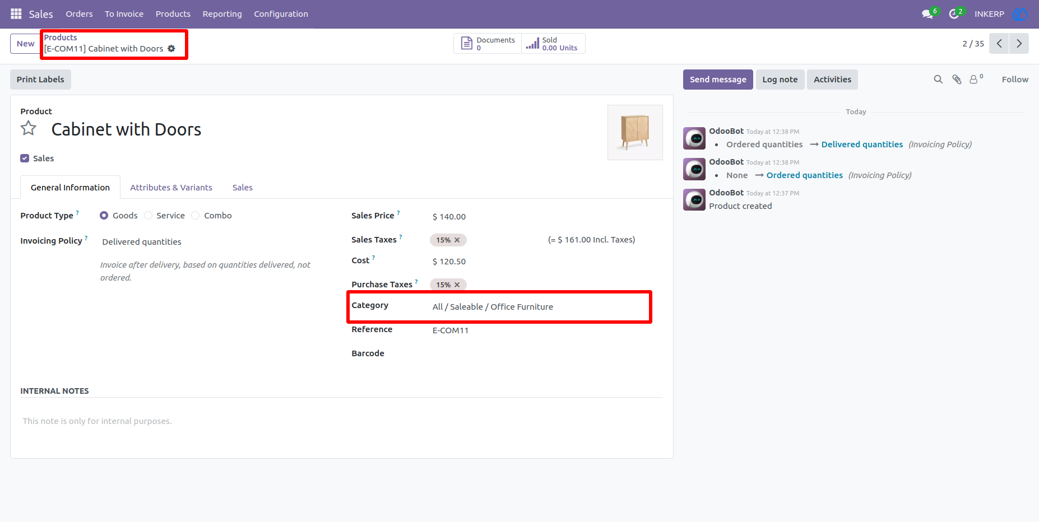Image resolution: width=1039 pixels, height=522 pixels.
Task: Open the Configuration menu
Action: tap(281, 14)
